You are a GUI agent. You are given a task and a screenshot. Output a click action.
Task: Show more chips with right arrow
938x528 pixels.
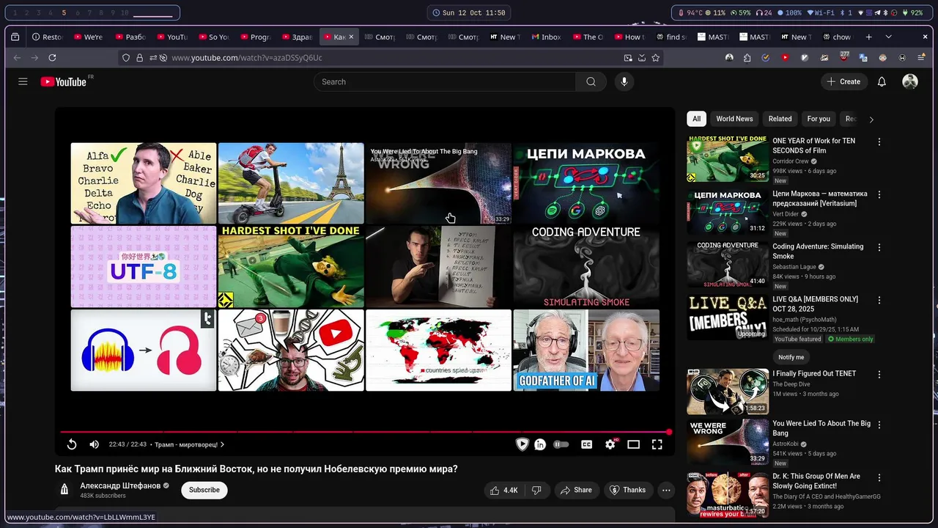coord(871,119)
